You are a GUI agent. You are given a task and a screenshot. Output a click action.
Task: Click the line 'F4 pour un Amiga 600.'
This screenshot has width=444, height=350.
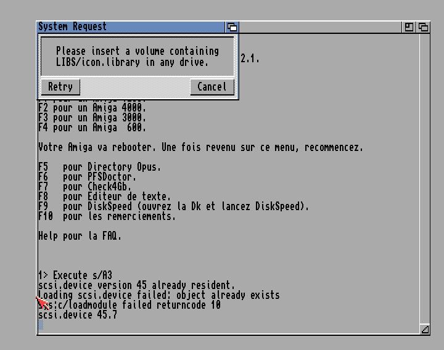tap(92, 128)
